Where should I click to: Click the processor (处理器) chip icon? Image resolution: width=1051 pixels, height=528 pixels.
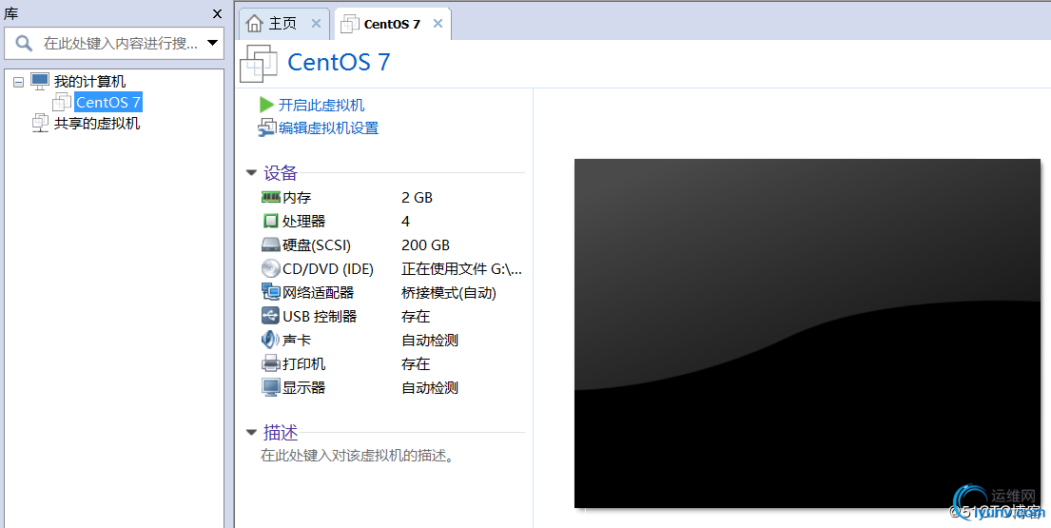270,221
